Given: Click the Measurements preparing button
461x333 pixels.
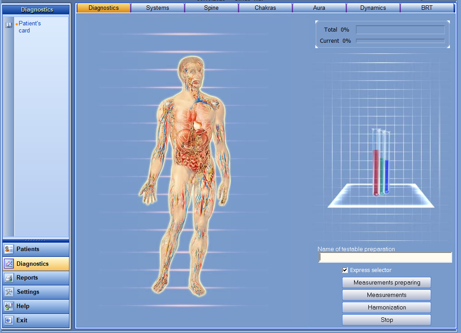Looking at the screenshot, I should pyautogui.click(x=387, y=282).
